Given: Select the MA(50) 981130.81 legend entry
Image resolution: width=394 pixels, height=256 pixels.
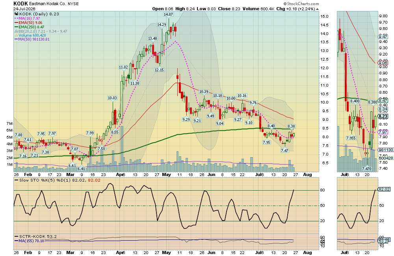Looking at the screenshot, I should (x=32, y=39).
